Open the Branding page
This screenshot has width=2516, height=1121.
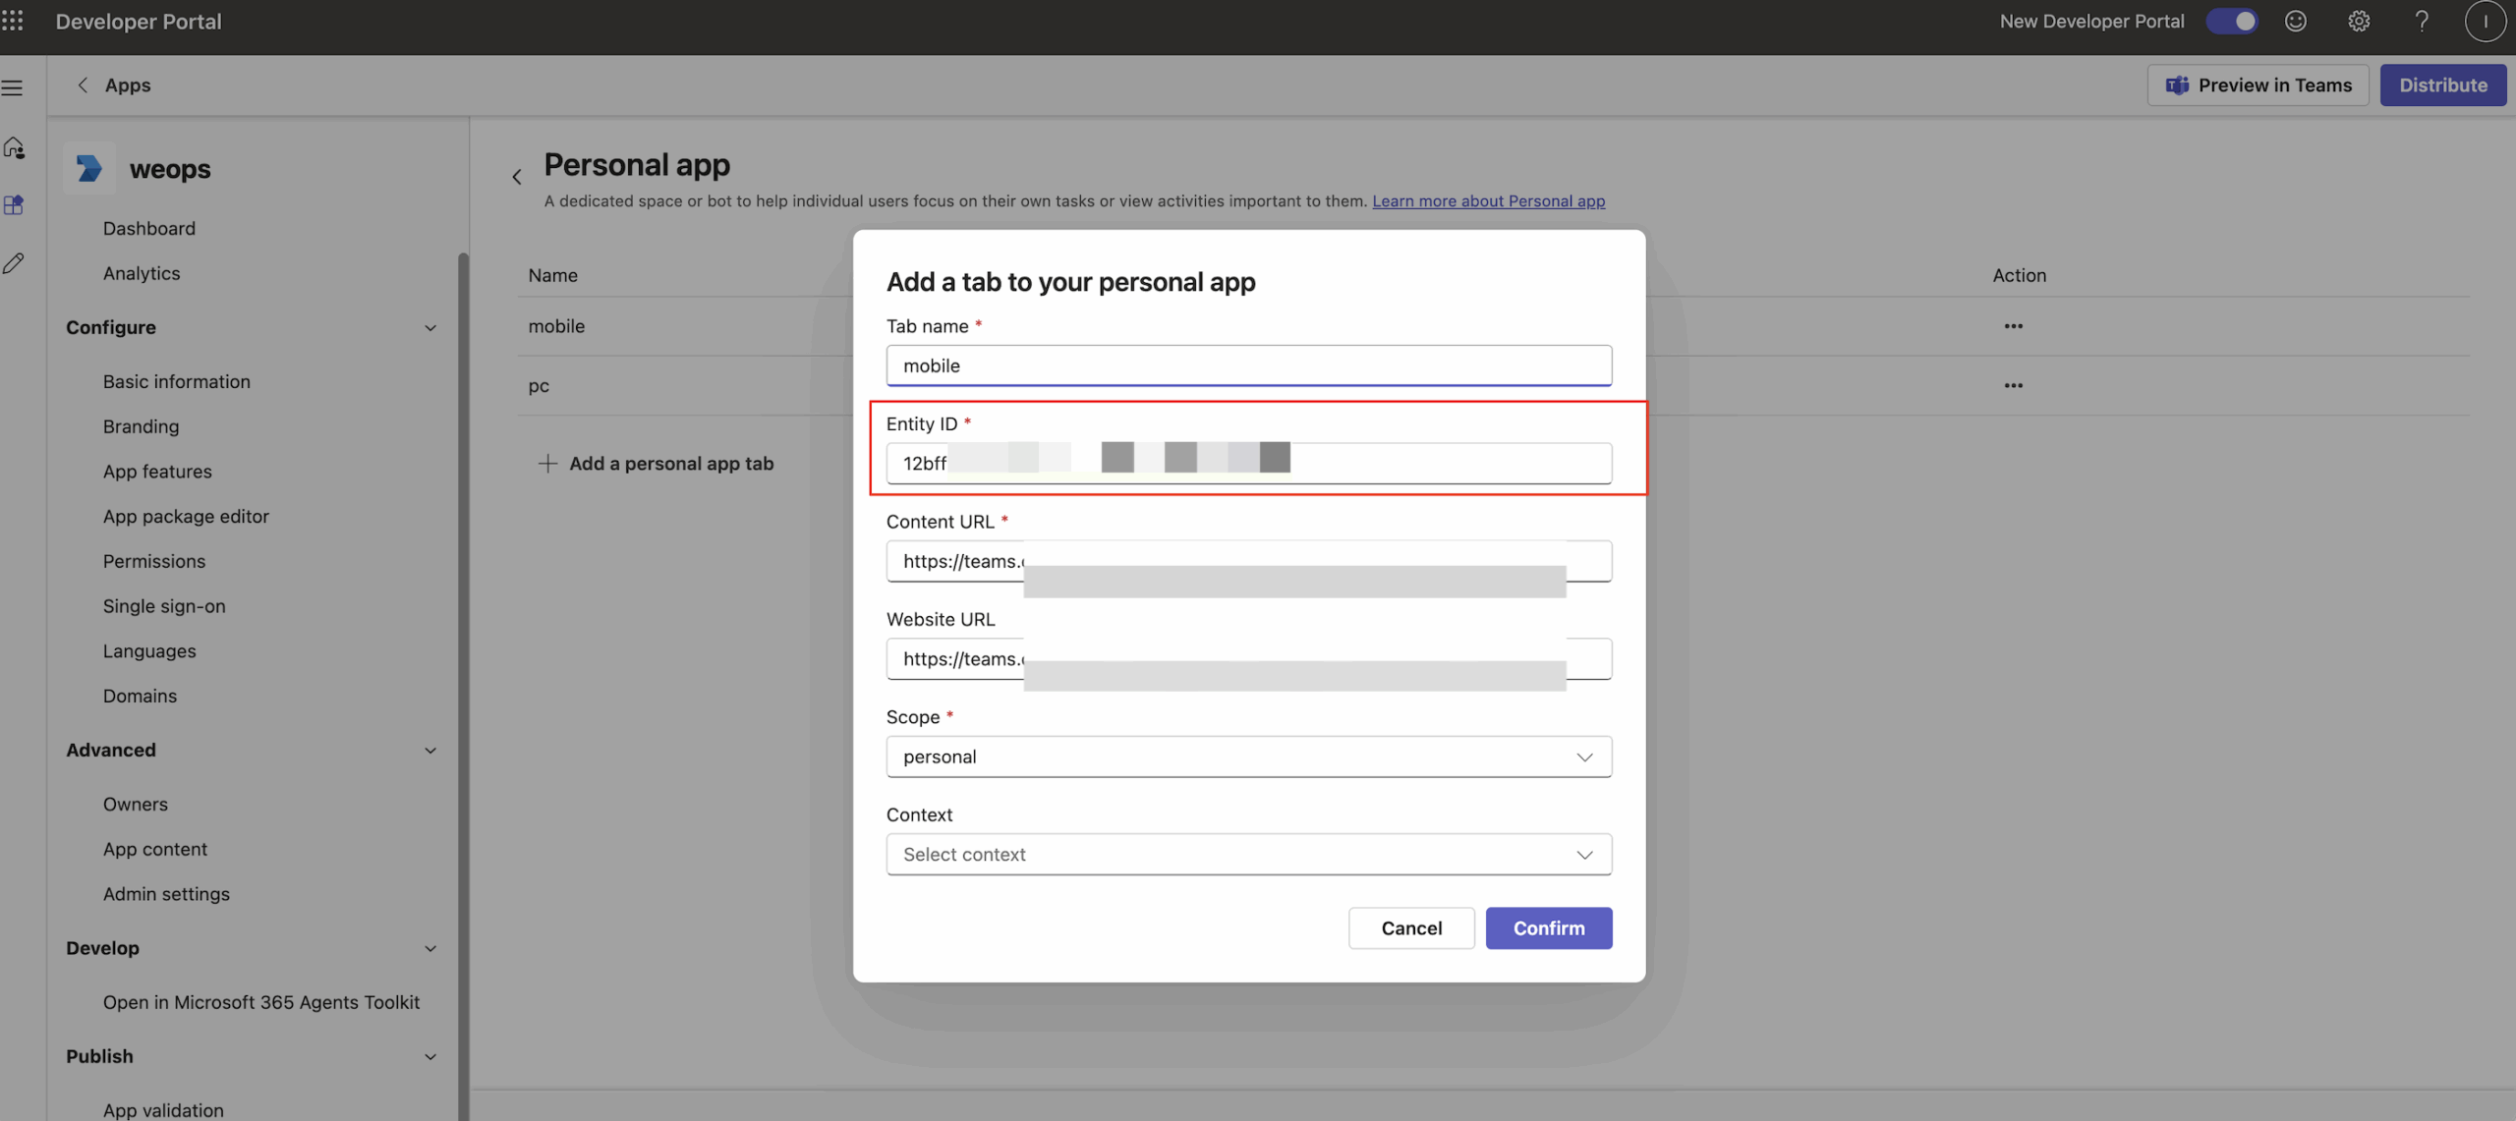tap(142, 426)
